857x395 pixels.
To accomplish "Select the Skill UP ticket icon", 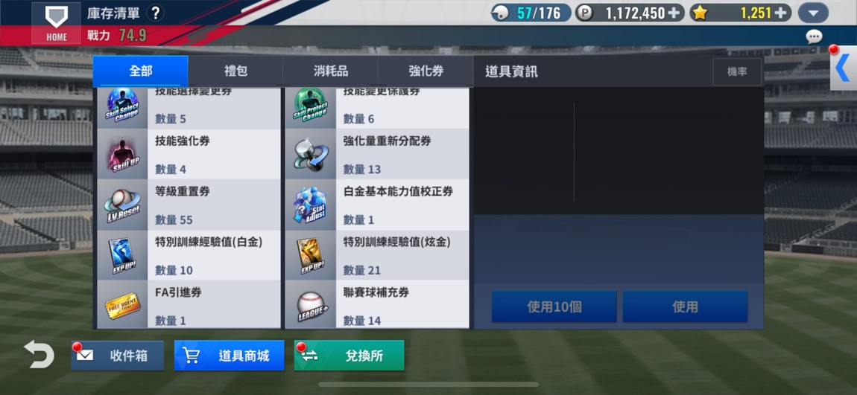I will point(122,154).
